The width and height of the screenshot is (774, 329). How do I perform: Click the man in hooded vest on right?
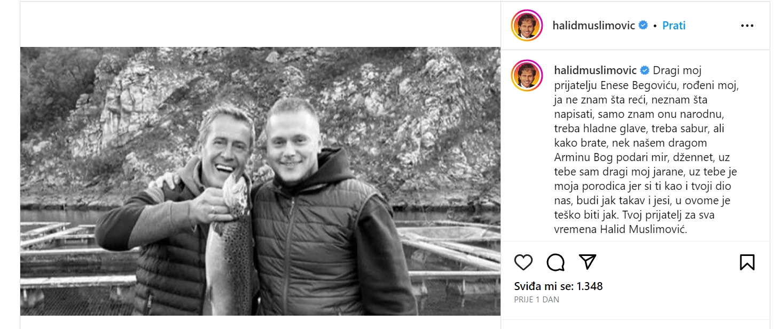point(326,213)
